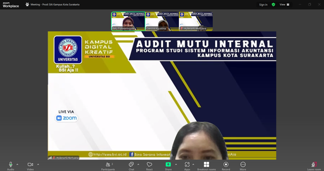Start recording with the Record button
324x171 pixels.
pyautogui.click(x=226, y=166)
